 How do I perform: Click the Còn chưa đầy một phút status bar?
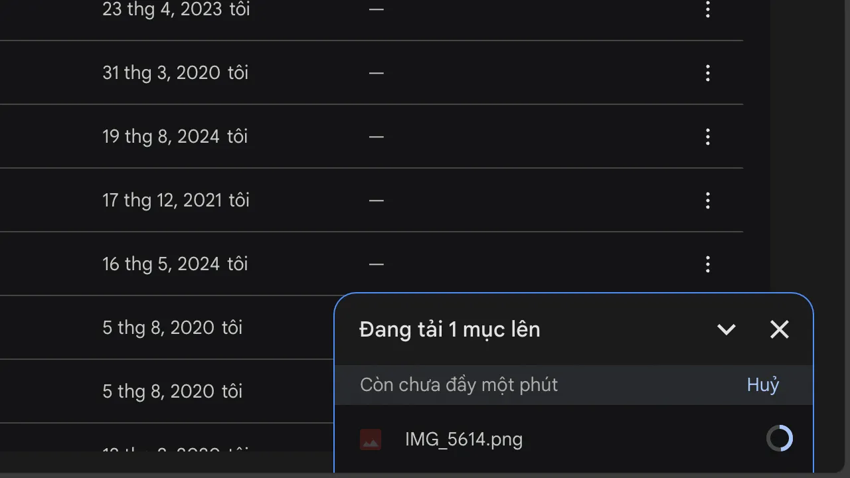[x=459, y=384]
